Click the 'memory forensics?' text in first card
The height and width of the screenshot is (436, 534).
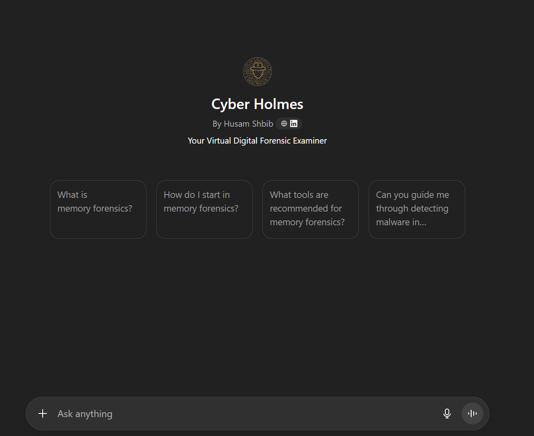95,208
